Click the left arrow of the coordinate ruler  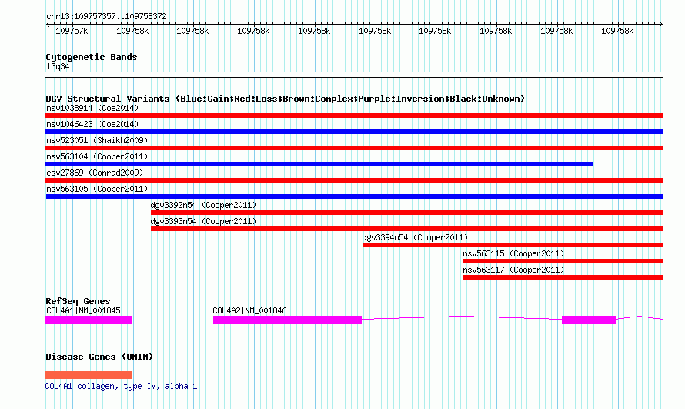pos(48,25)
